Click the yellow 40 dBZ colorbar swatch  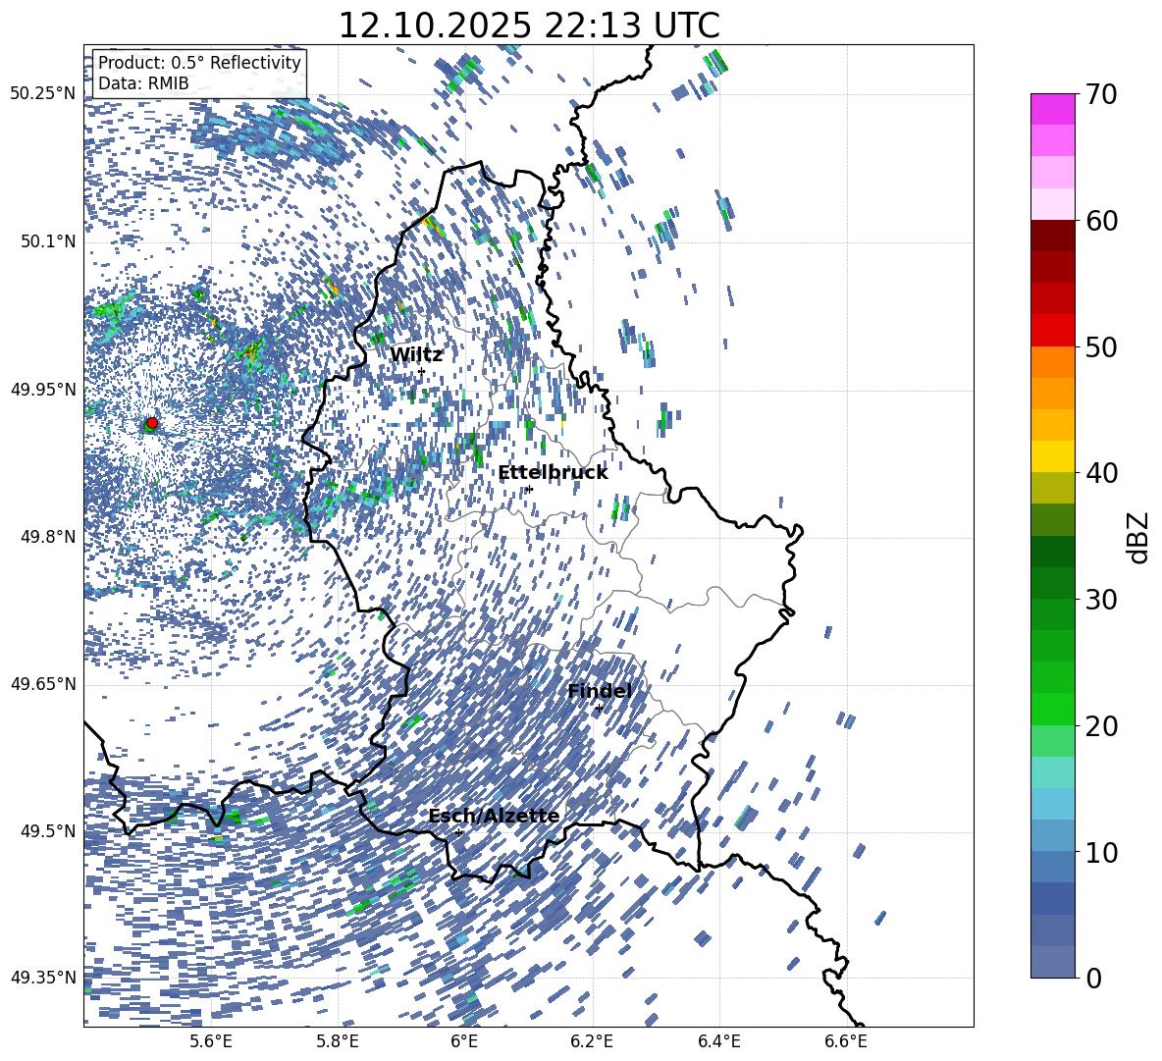coord(1052,456)
